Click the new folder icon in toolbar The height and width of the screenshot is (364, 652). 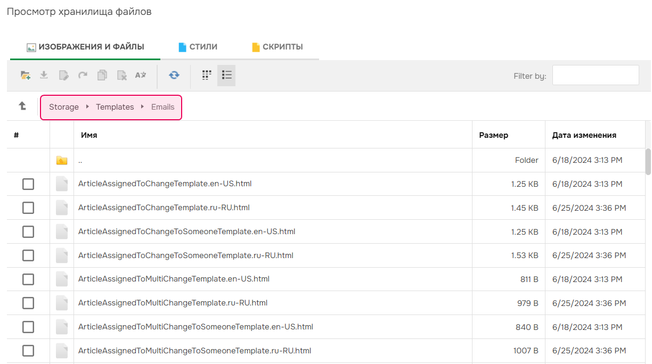pos(25,76)
